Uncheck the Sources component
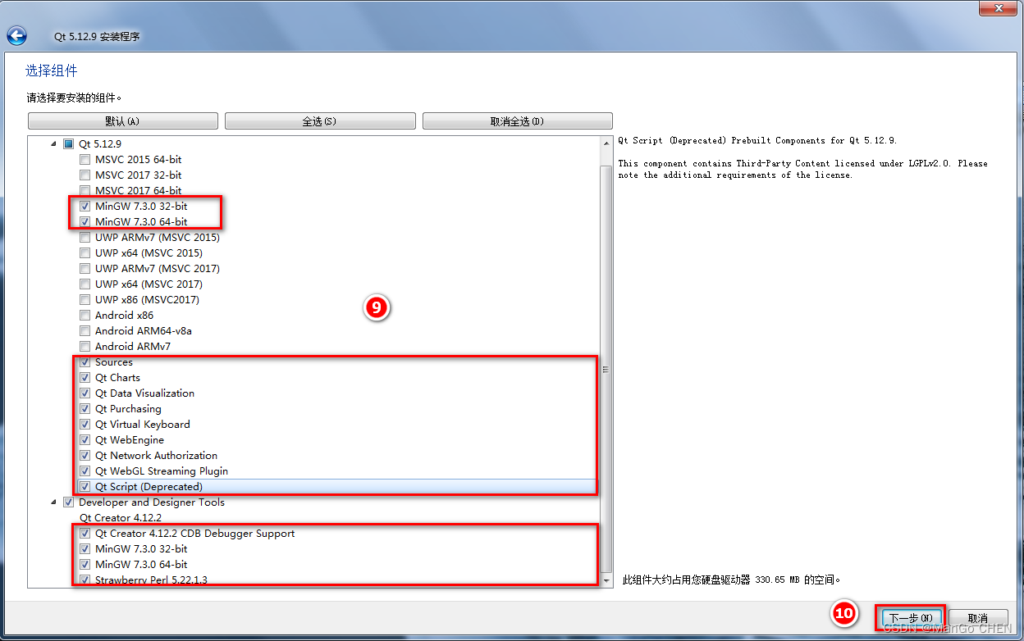Image resolution: width=1024 pixels, height=641 pixels. (x=85, y=361)
